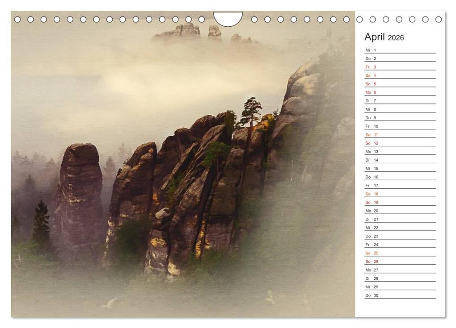
Task: Select the date row Di 7
Action: tap(370, 101)
